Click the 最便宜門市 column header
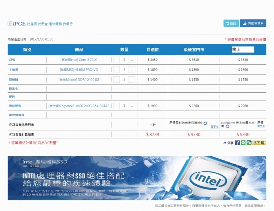This screenshot has height=211, width=274. tap(194, 49)
